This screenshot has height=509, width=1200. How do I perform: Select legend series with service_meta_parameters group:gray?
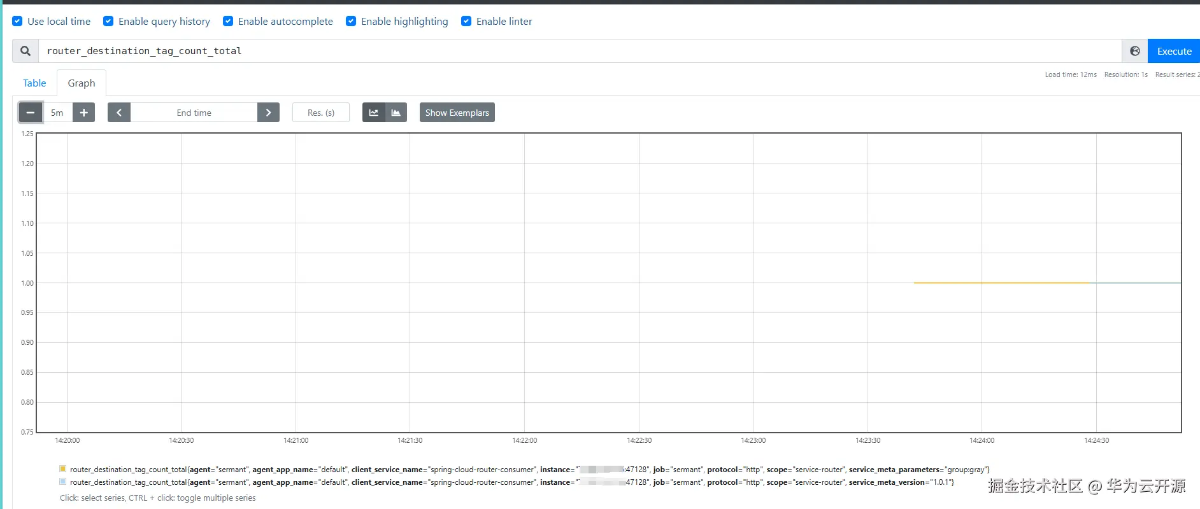point(529,470)
